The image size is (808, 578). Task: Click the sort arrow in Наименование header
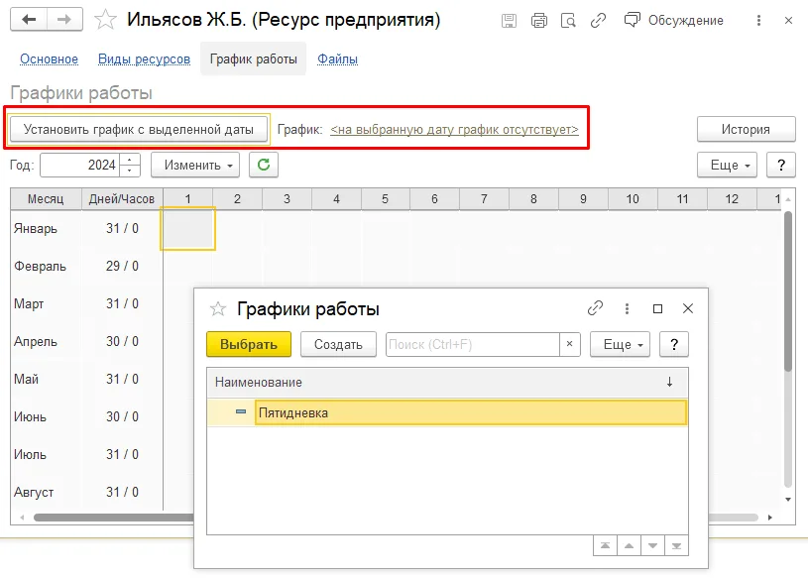pos(669,382)
